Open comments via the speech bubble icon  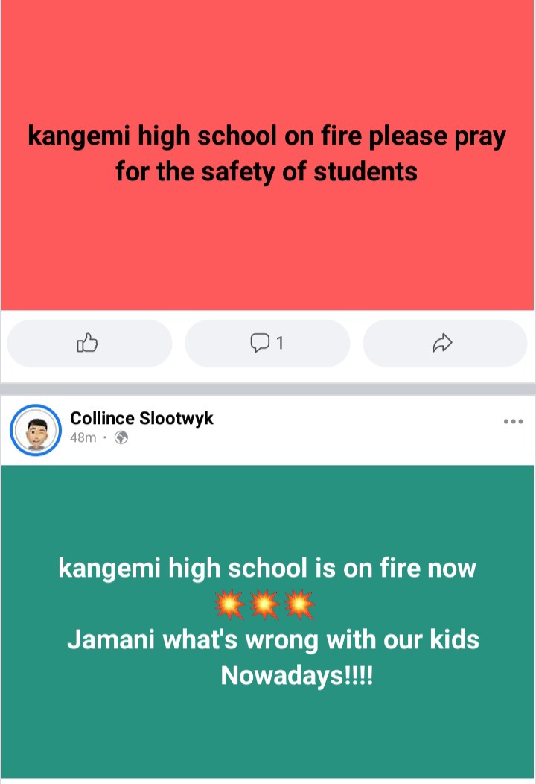tap(260, 343)
